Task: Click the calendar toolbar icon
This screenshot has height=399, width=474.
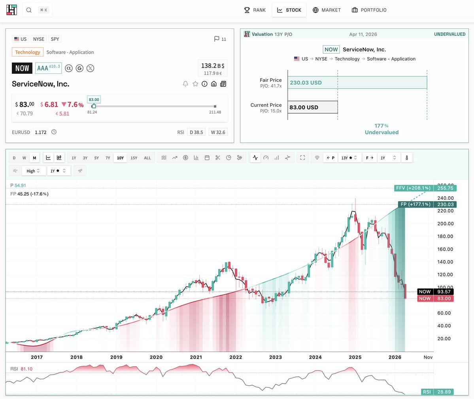Action: click(207, 157)
